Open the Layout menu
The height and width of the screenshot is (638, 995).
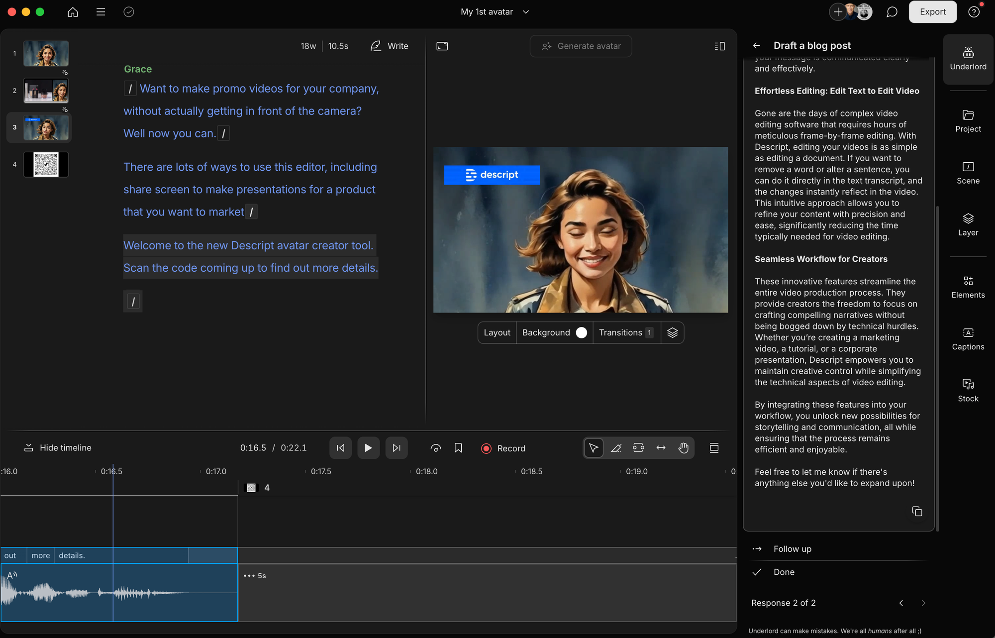tap(497, 332)
